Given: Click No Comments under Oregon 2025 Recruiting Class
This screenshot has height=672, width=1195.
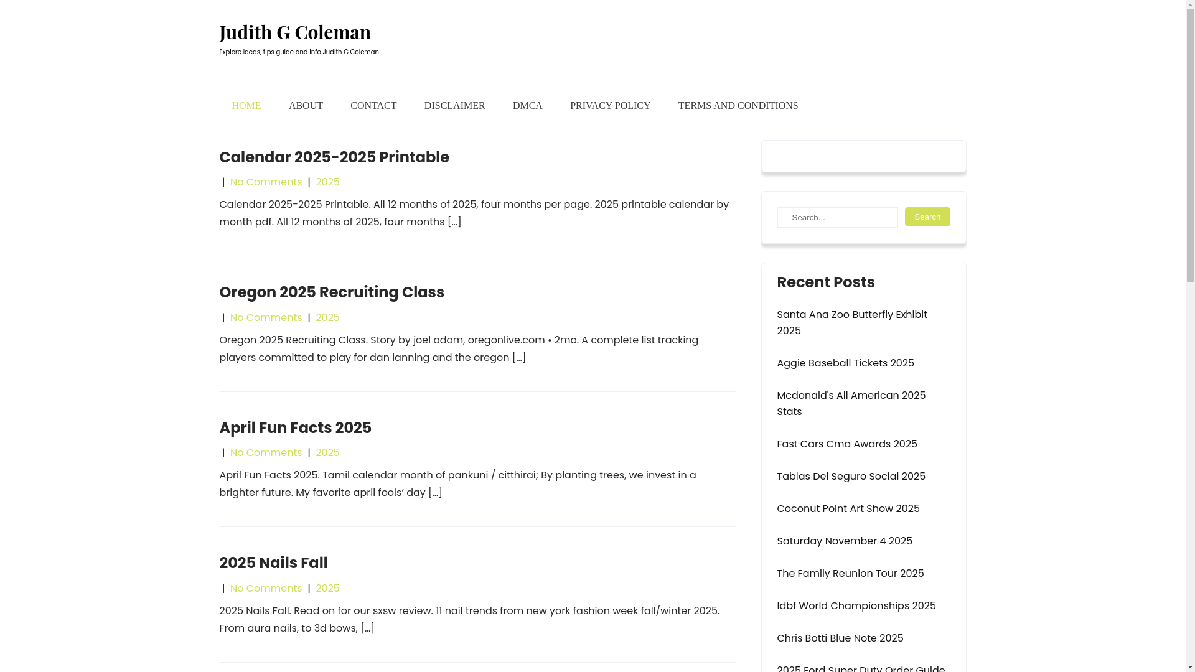Looking at the screenshot, I should [x=266, y=318].
